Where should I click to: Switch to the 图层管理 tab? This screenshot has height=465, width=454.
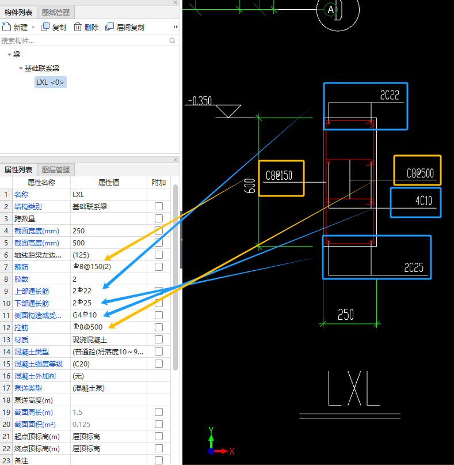(56, 169)
